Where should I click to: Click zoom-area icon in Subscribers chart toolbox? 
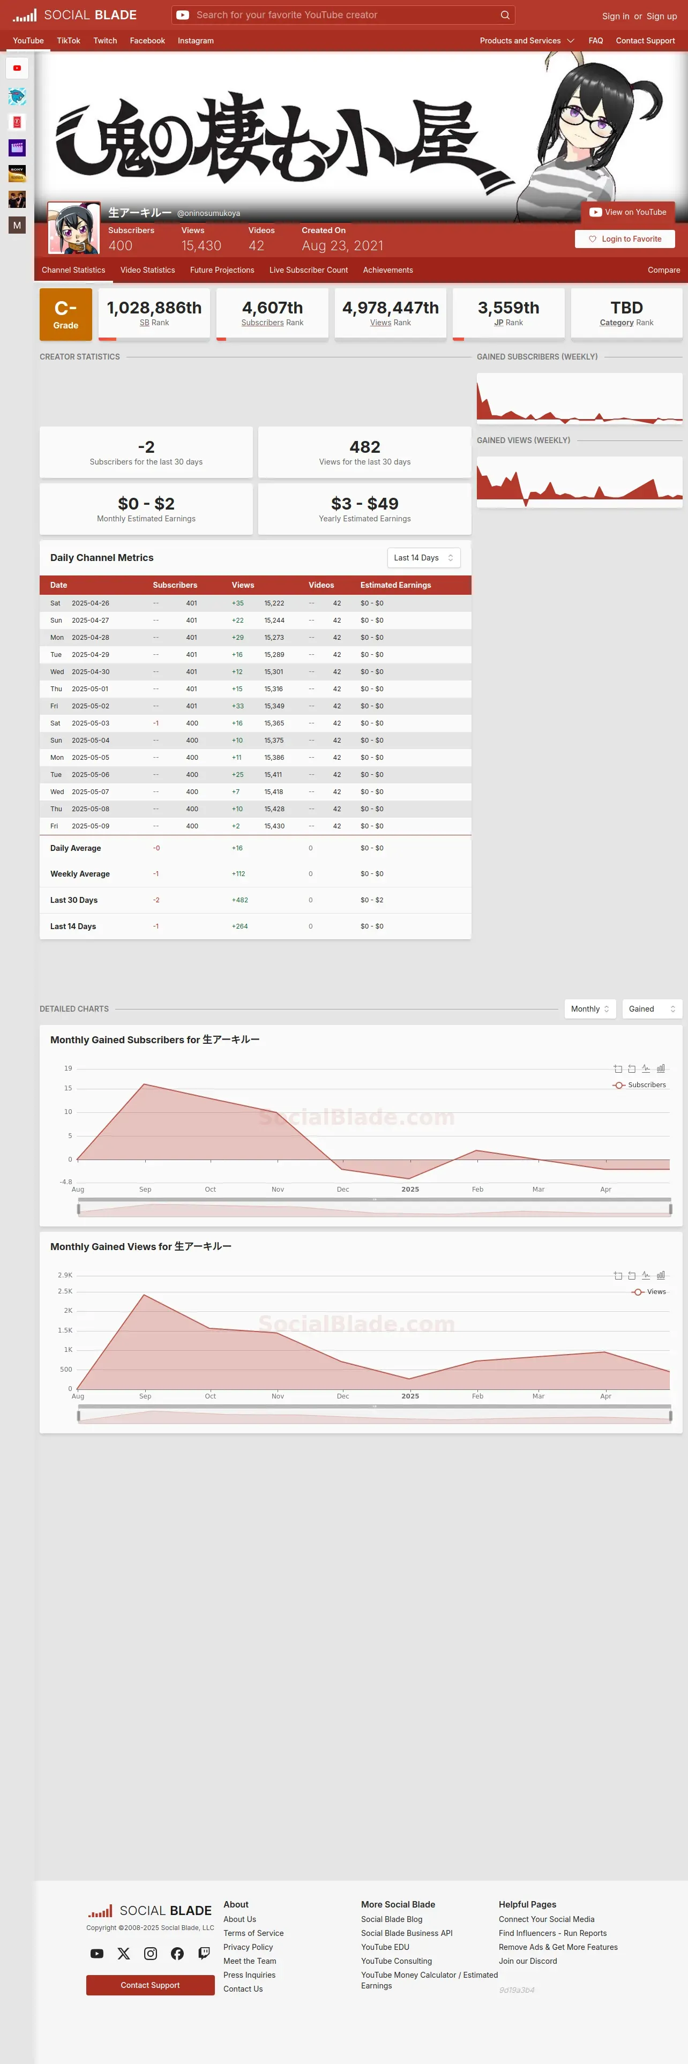point(617,1069)
